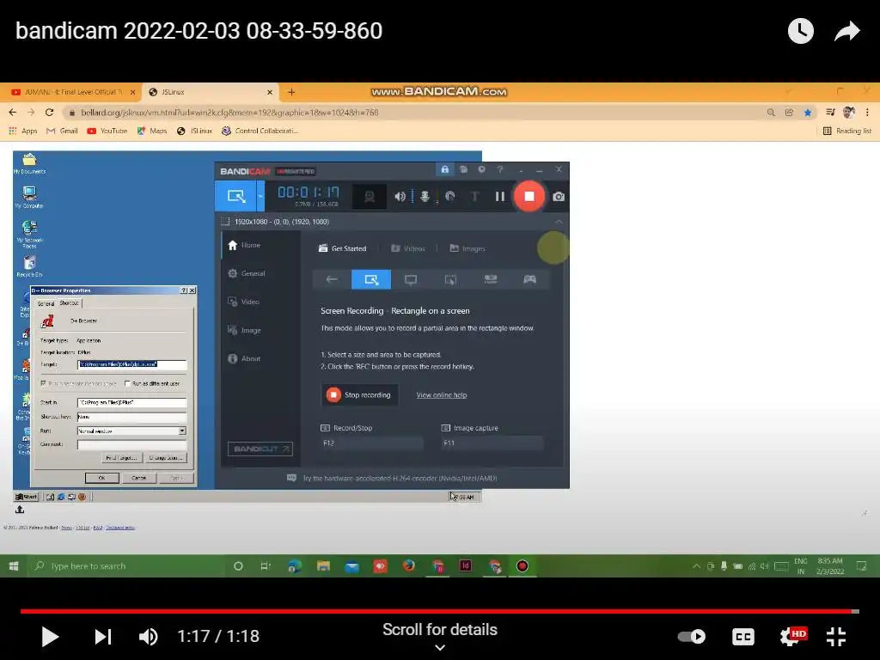Open Bandicam help question mark

(x=500, y=169)
